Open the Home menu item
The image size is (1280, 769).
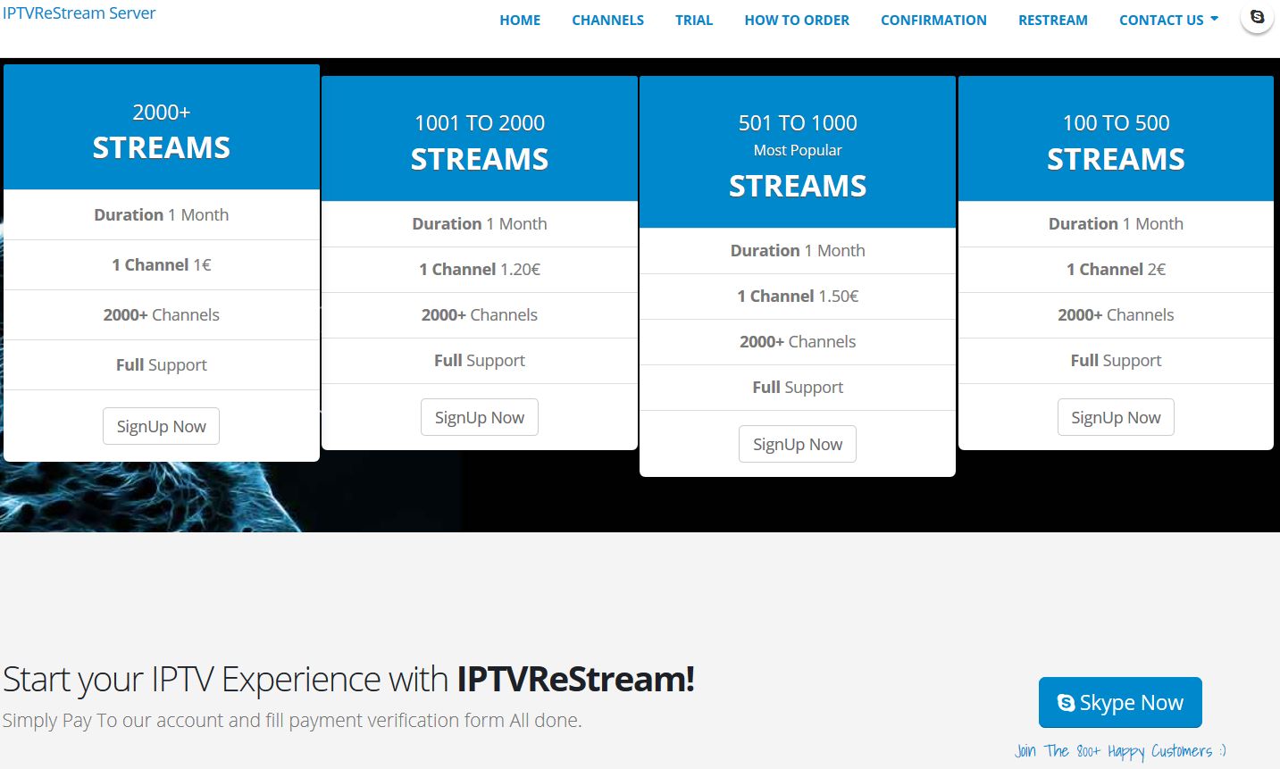[520, 20]
